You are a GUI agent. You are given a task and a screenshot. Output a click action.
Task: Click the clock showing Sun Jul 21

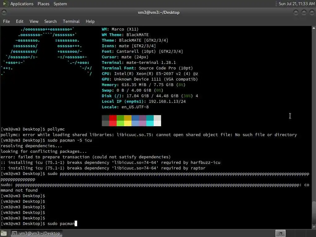click(297, 4)
